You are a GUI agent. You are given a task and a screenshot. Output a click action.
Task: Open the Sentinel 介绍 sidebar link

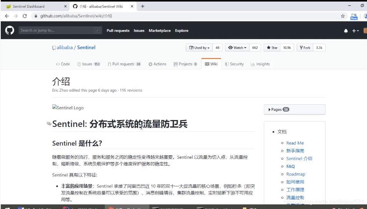coord(299,158)
